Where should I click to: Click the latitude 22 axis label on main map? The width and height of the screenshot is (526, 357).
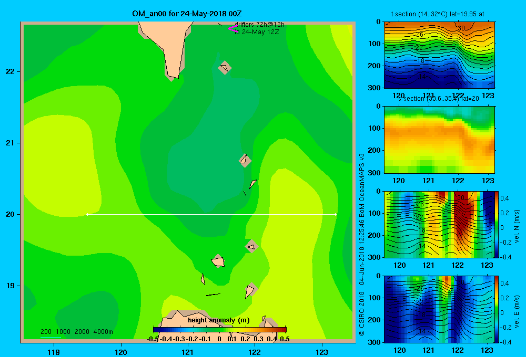click(11, 71)
